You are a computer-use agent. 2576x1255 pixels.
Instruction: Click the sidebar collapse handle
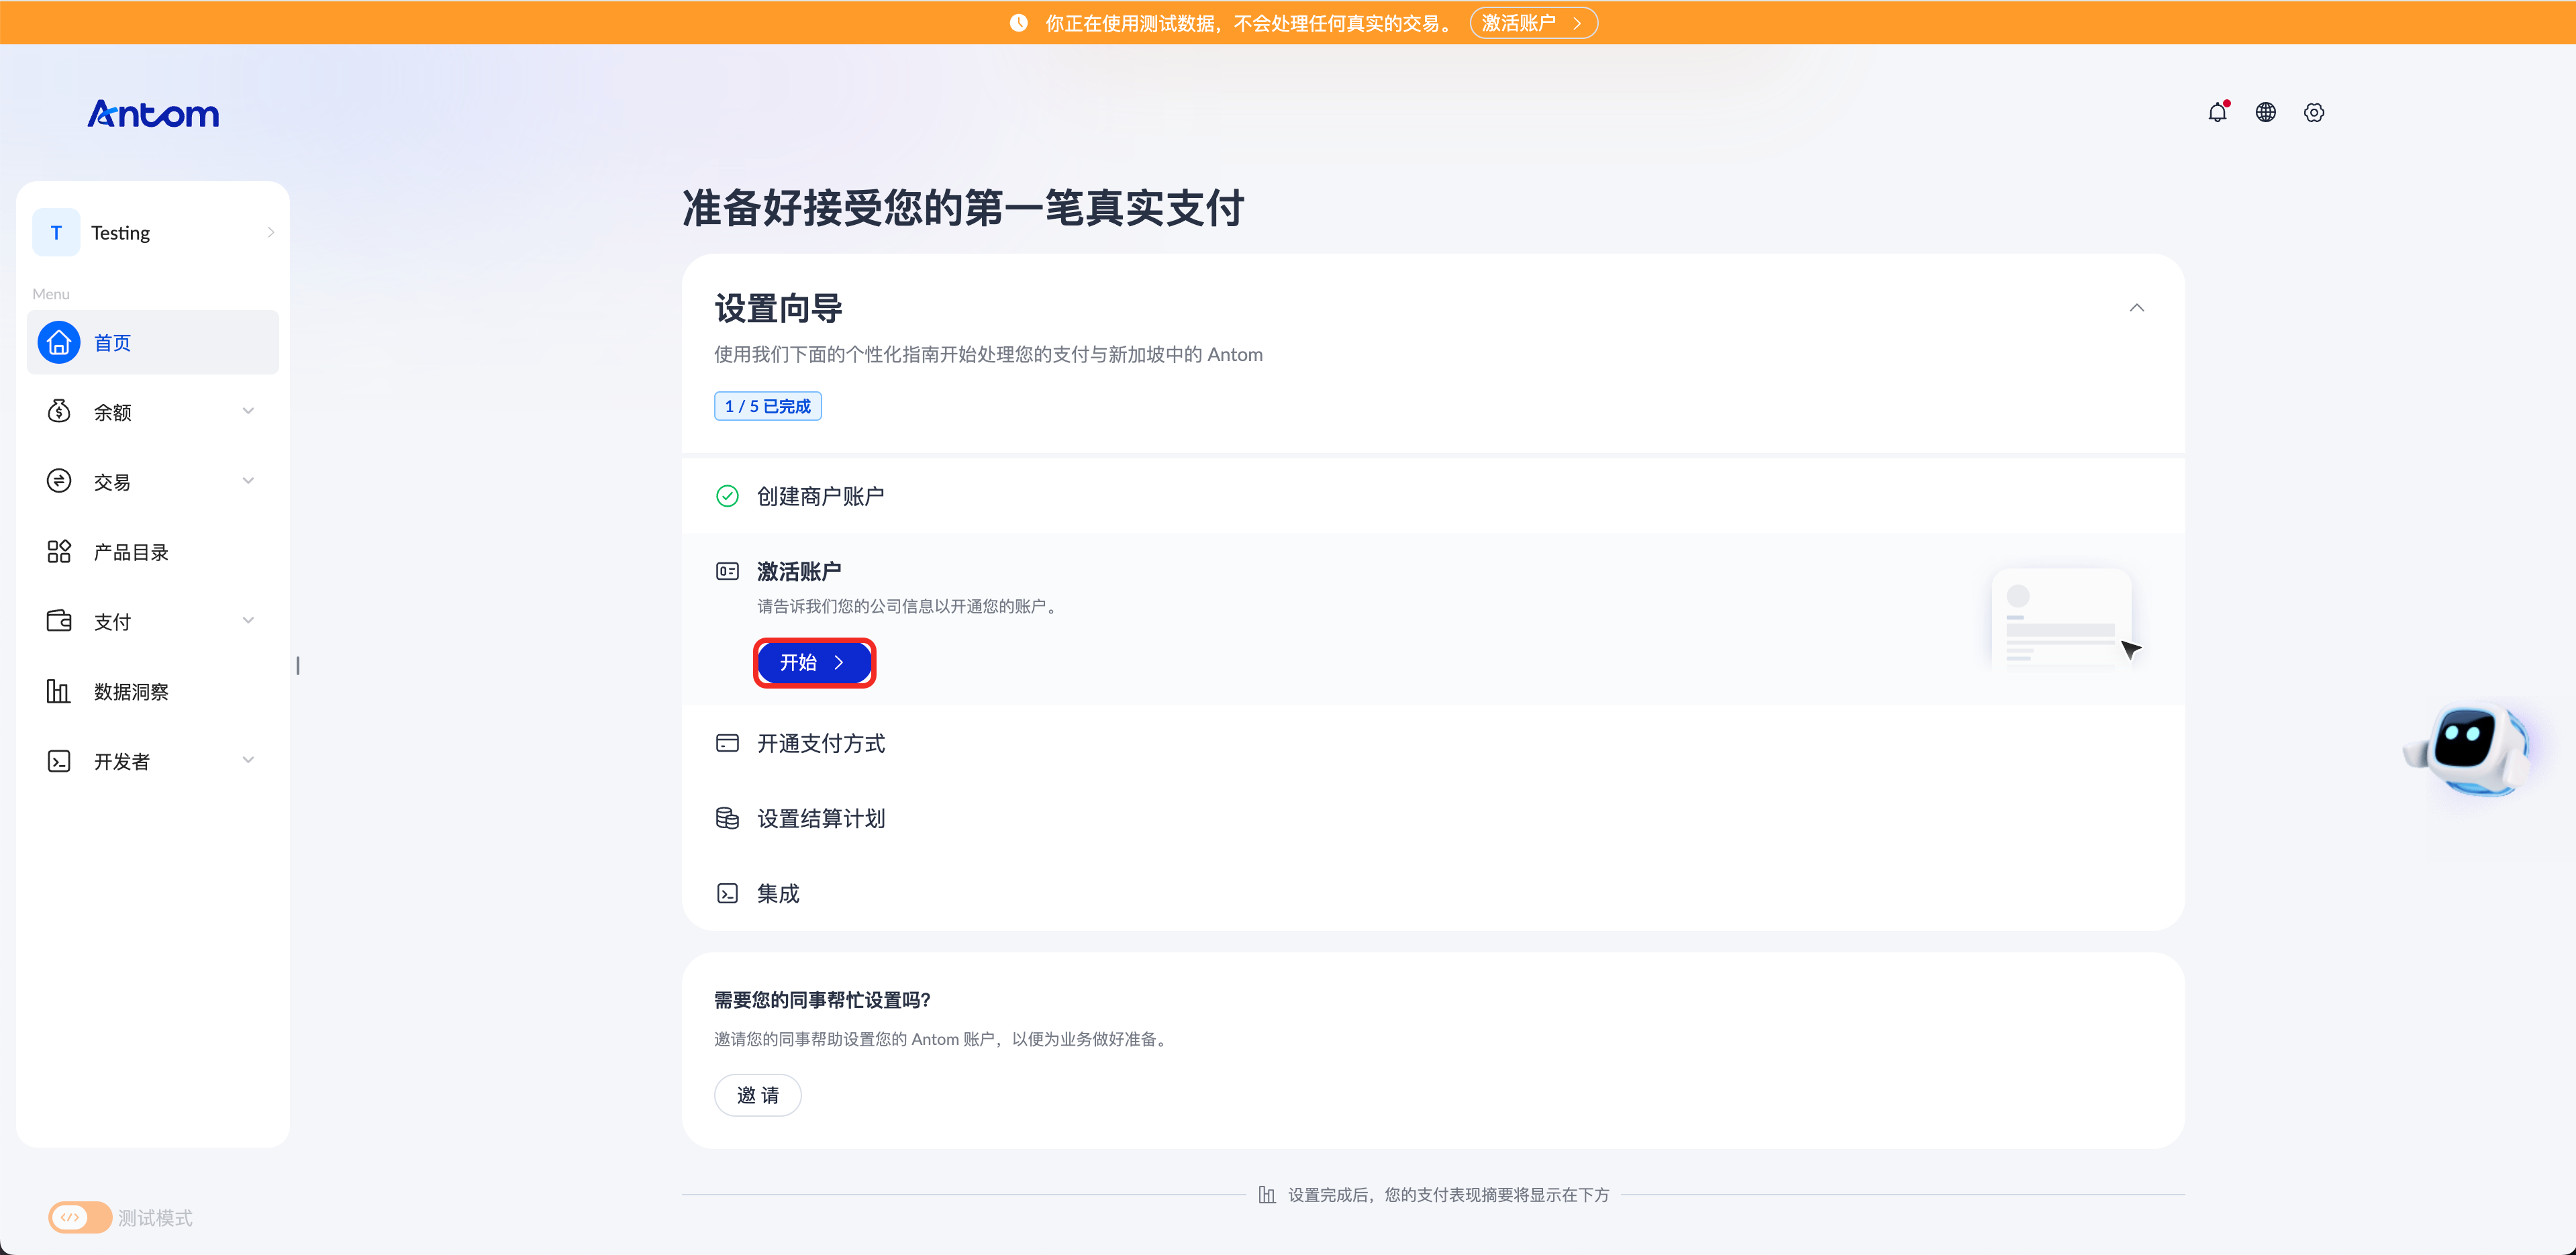tap(298, 665)
